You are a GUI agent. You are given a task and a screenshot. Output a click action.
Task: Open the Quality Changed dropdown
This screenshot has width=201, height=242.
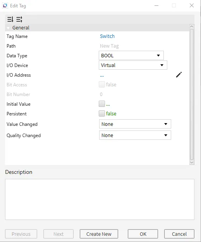[135, 135]
